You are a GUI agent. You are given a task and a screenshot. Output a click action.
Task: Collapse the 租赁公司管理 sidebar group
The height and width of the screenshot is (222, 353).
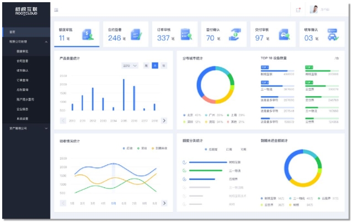(x=46, y=41)
